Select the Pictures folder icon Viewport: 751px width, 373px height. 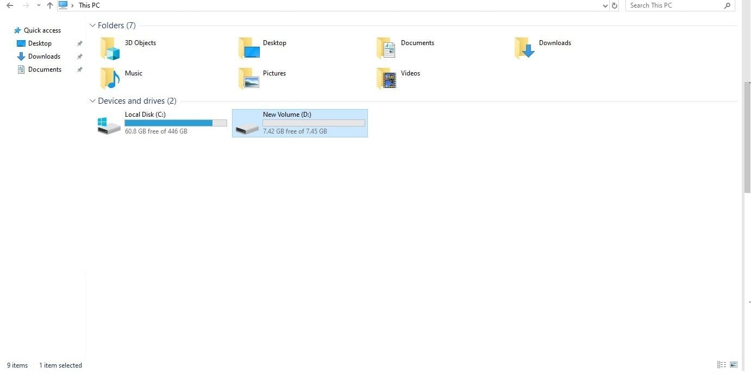click(x=248, y=79)
